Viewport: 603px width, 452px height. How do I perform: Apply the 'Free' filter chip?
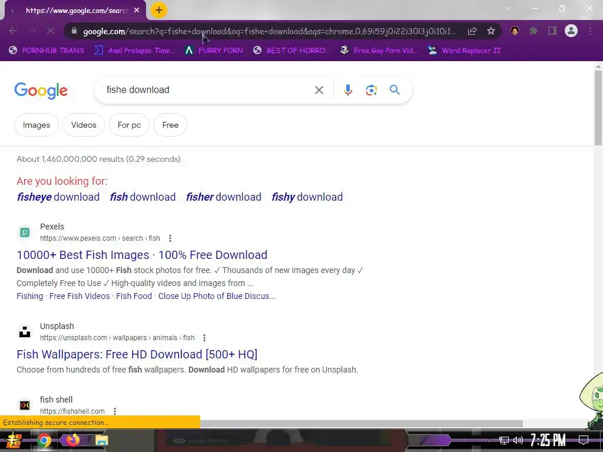pyautogui.click(x=170, y=125)
